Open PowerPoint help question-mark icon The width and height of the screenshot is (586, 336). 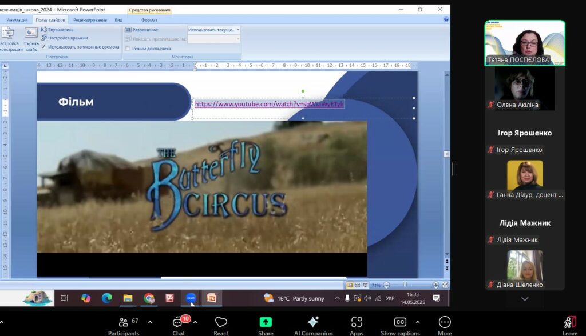(446, 19)
